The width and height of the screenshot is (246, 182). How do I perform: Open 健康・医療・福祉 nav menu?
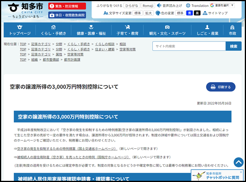click(x=91, y=30)
